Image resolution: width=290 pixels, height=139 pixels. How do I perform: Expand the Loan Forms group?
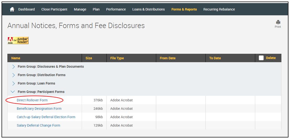(14, 83)
